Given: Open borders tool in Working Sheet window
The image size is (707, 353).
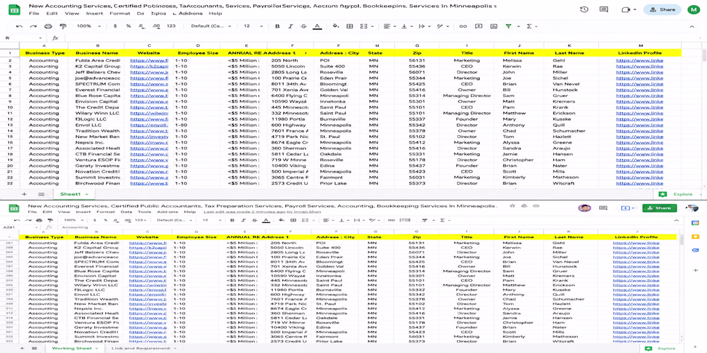Looking at the screenshot, I should tap(292, 220).
